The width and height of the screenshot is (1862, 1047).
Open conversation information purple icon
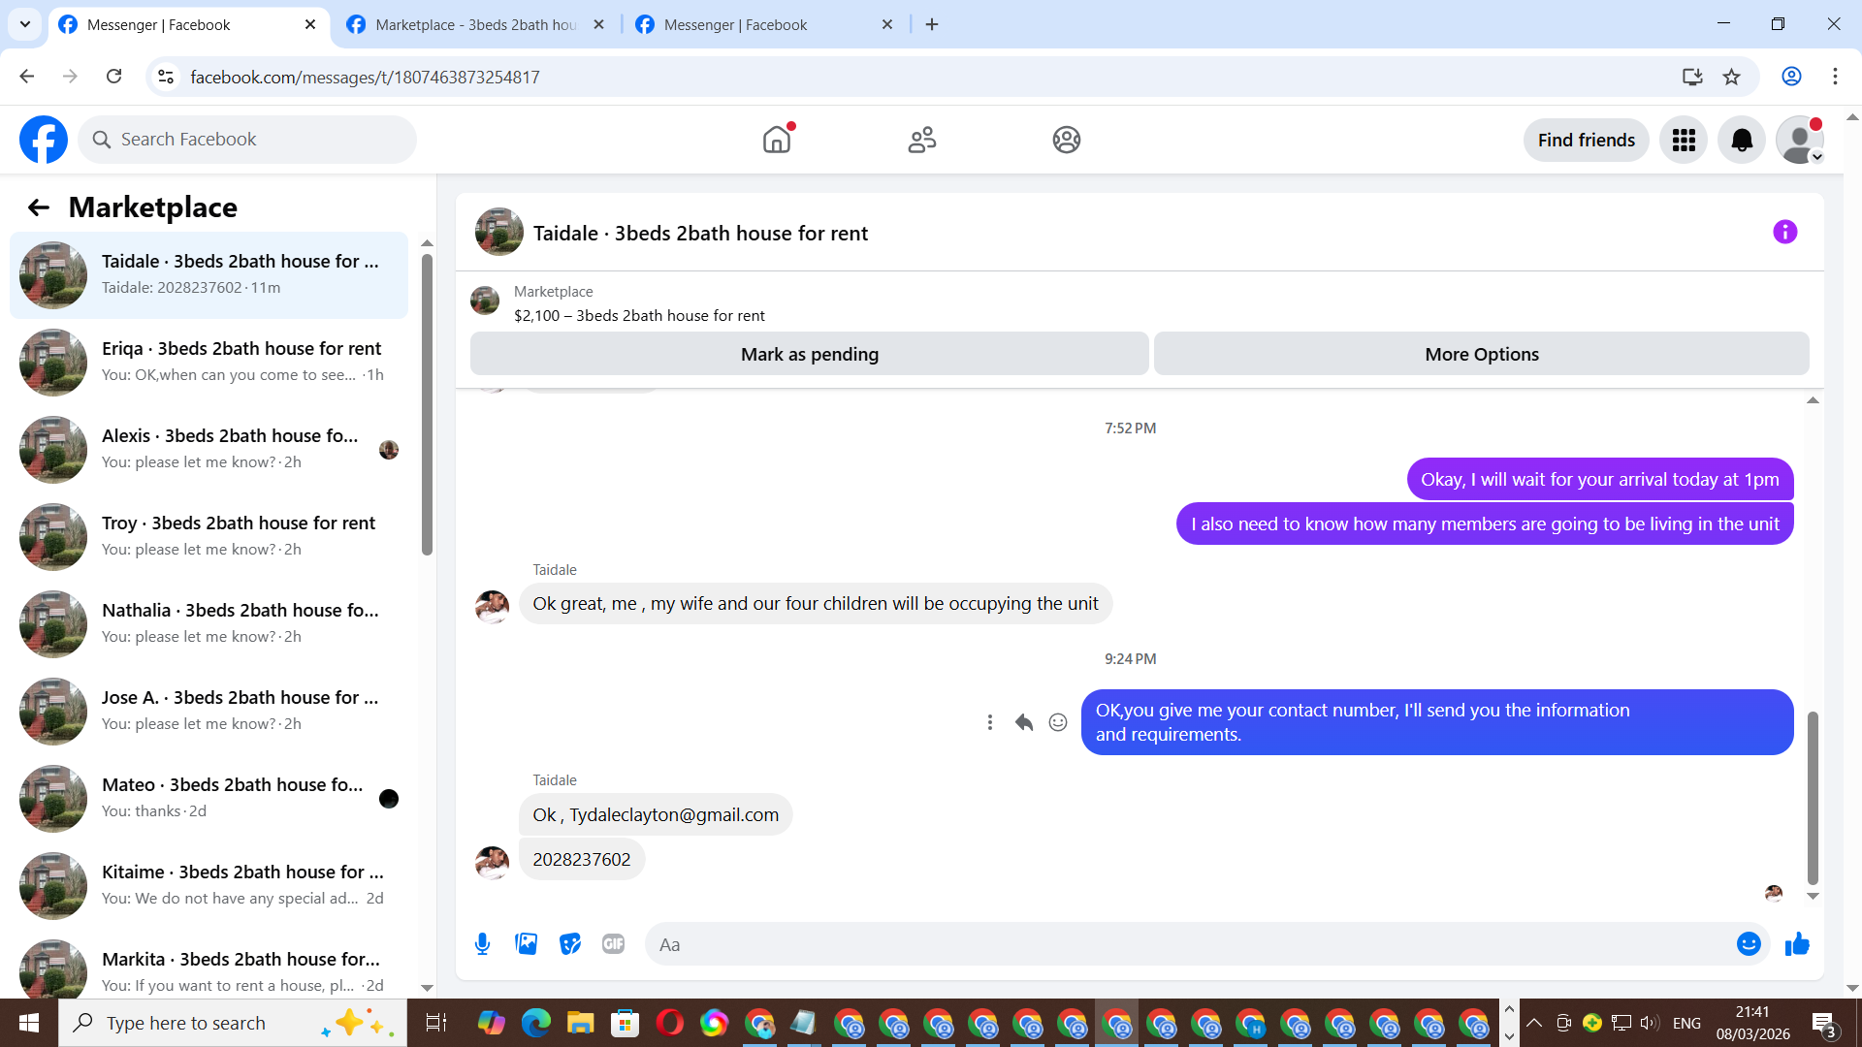click(1784, 232)
